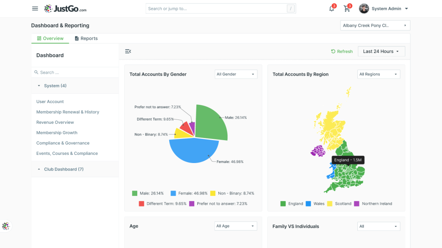The image size is (442, 248).
Task: Open the Revenue Overview link
Action: tap(55, 122)
